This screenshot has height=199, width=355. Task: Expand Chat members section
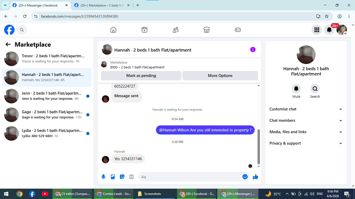coord(306,120)
